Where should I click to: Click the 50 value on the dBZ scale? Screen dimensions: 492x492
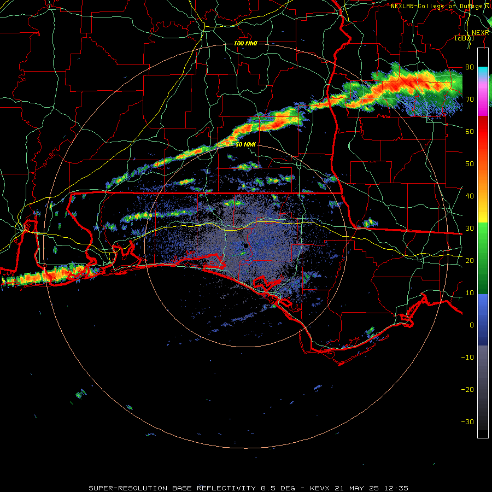[x=470, y=164]
